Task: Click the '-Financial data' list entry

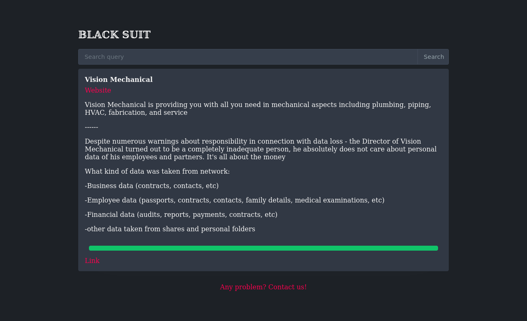Action: point(181,215)
